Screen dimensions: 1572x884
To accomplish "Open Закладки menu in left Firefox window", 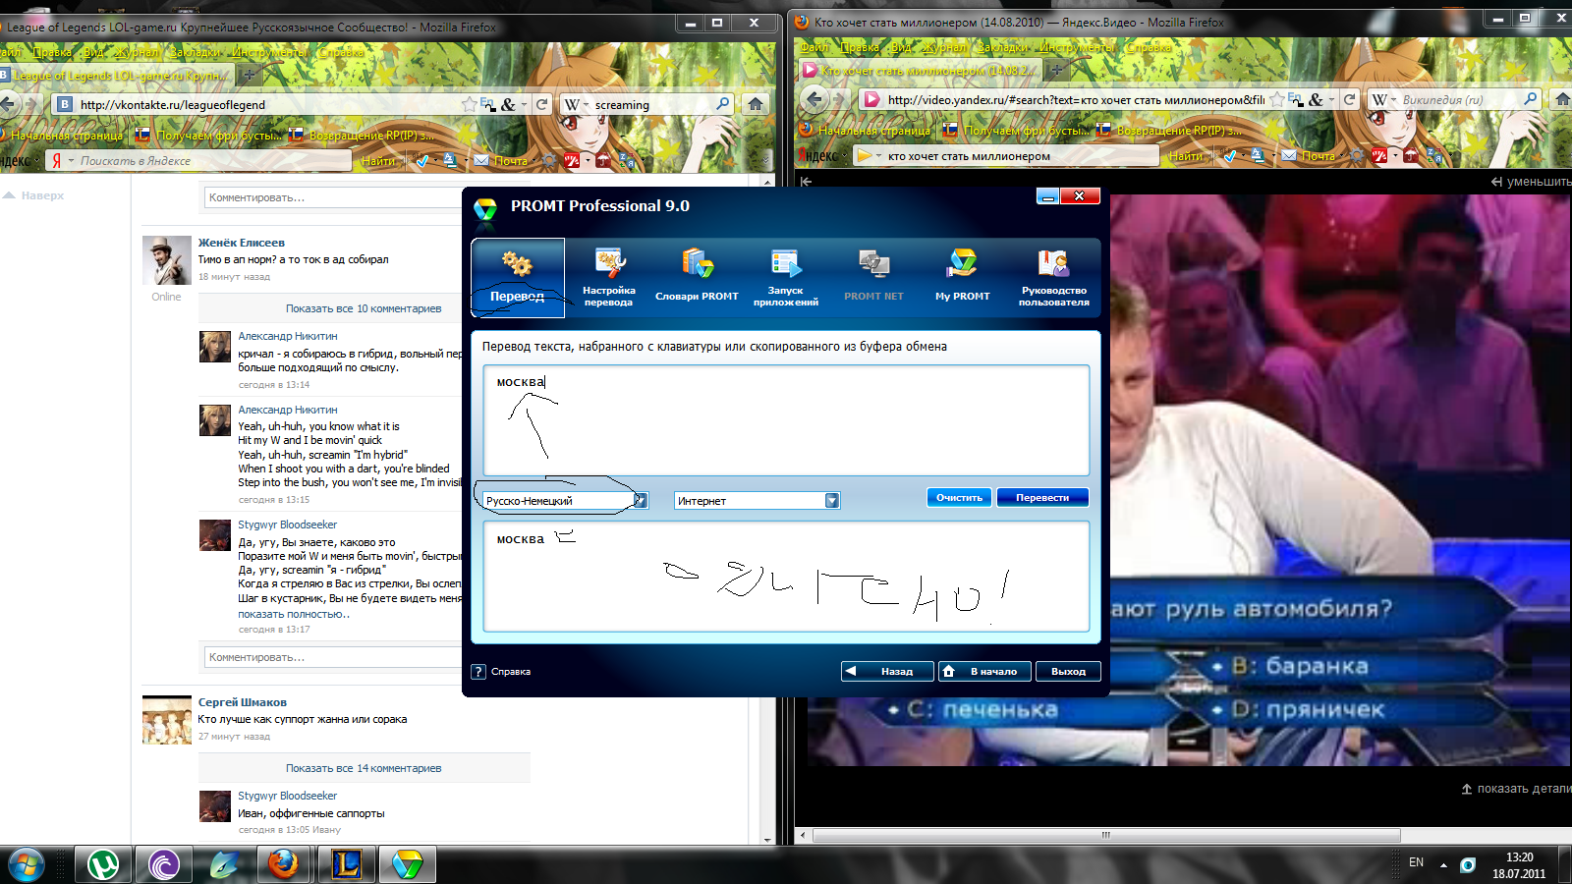I will click(195, 52).
